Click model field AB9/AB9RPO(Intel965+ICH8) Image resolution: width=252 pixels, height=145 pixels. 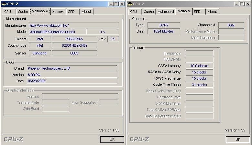pos(58,32)
